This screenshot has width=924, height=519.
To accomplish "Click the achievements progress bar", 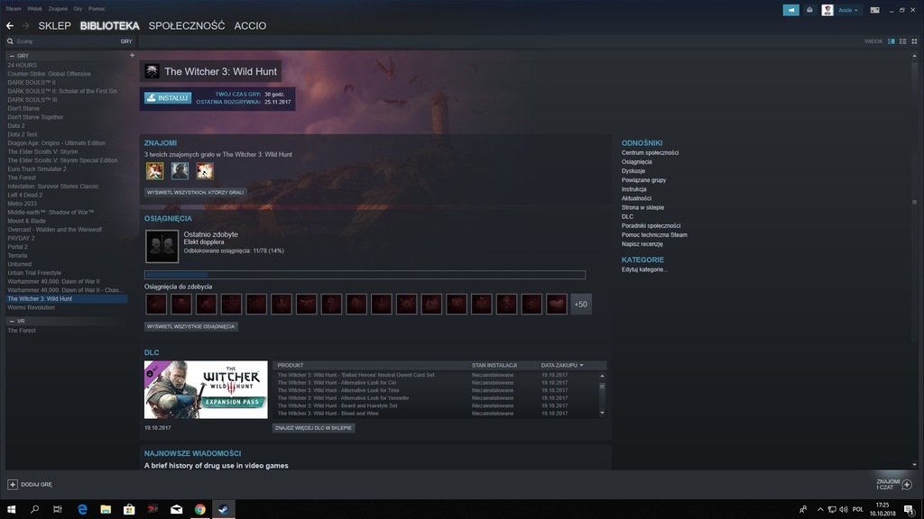I will click(365, 275).
